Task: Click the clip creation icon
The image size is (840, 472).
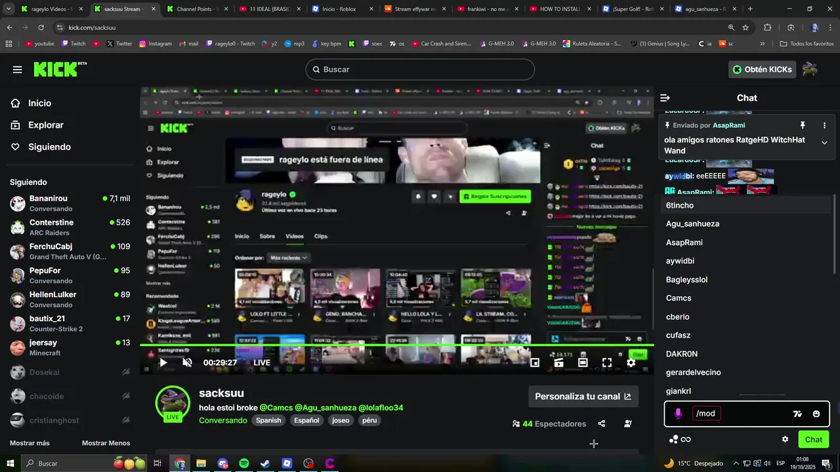Action: [559, 363]
